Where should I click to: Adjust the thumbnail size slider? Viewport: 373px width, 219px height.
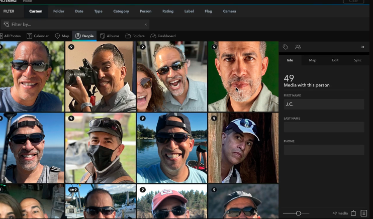298,213
